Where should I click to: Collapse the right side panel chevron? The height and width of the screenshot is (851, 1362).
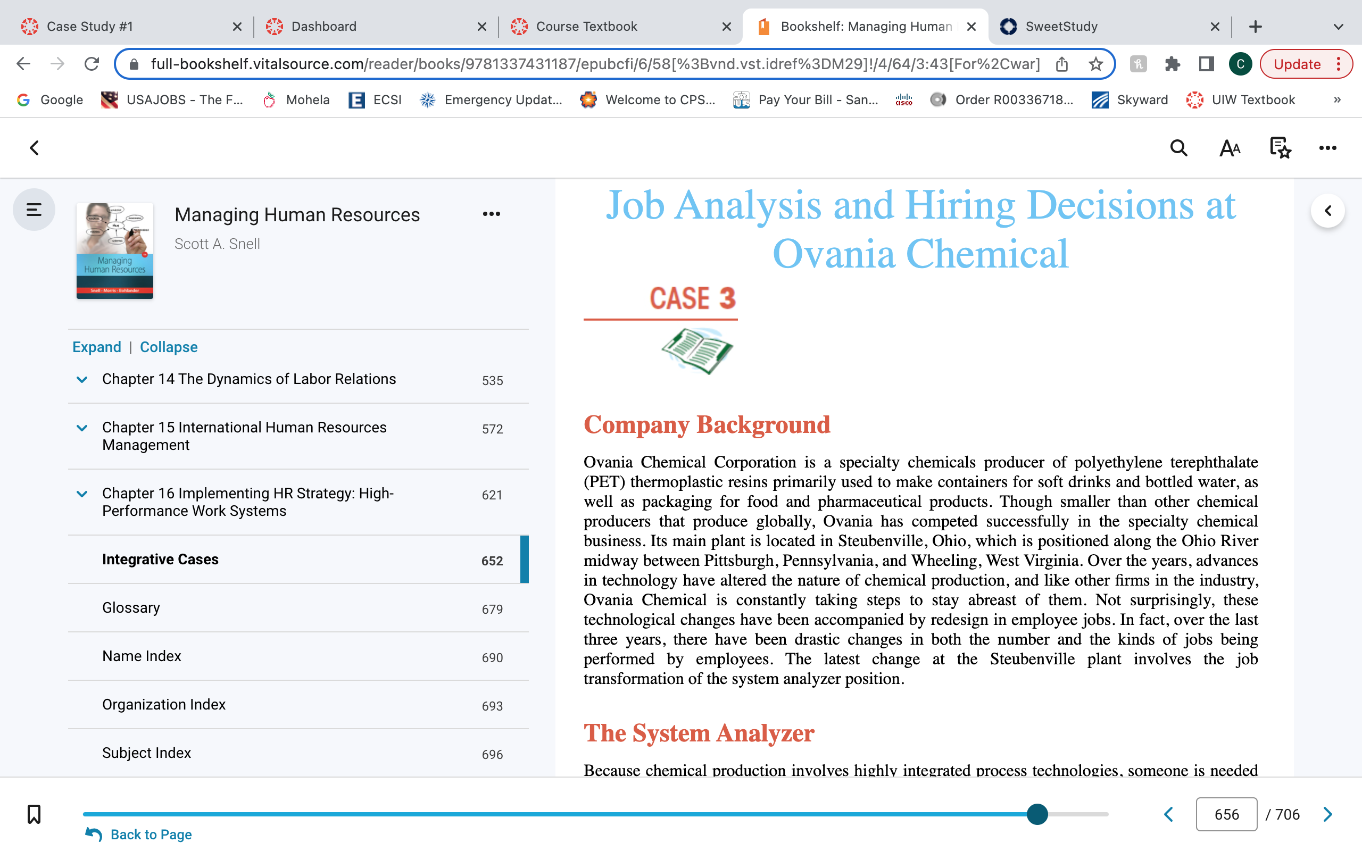coord(1327,211)
